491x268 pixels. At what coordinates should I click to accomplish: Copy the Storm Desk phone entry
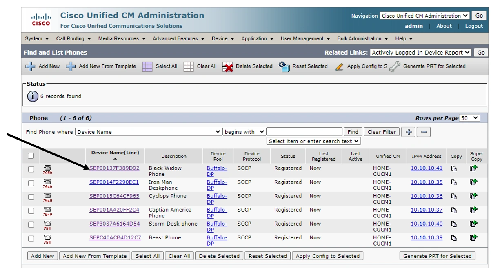click(x=454, y=224)
